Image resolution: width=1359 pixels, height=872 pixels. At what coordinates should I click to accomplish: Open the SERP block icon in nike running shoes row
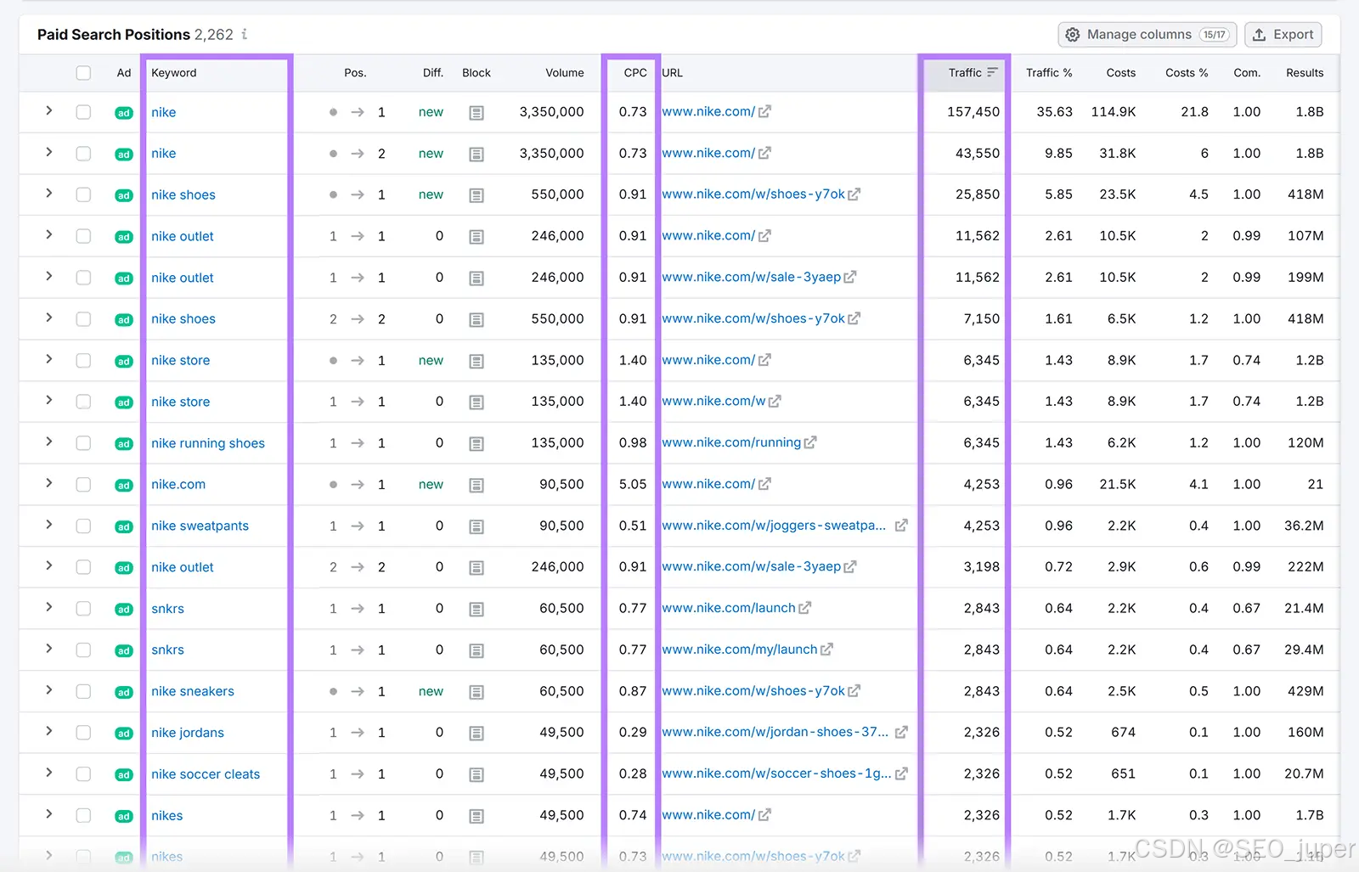pyautogui.click(x=476, y=444)
